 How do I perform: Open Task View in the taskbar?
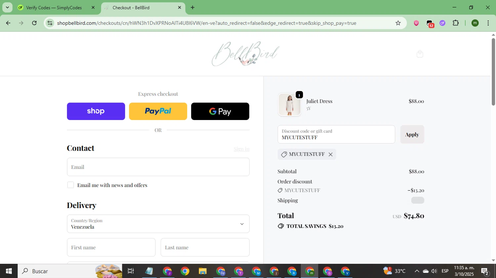coord(131,271)
